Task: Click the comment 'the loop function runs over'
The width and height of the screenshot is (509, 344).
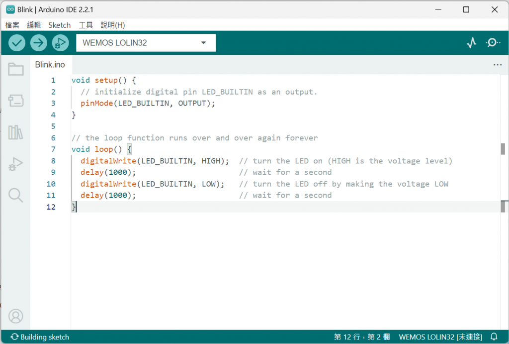Action: pyautogui.click(x=148, y=138)
